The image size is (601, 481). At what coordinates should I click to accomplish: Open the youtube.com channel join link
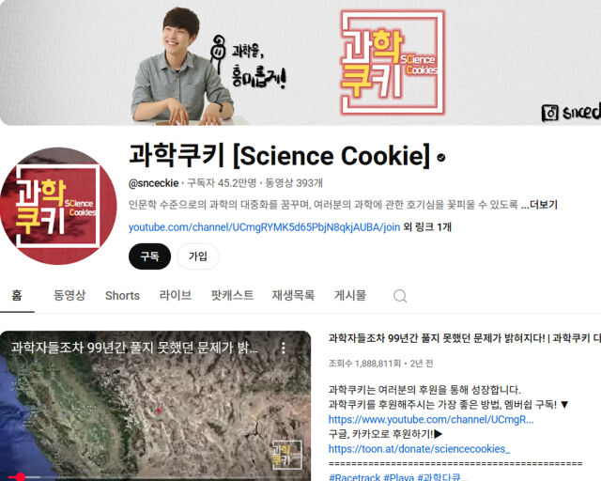tap(264, 227)
